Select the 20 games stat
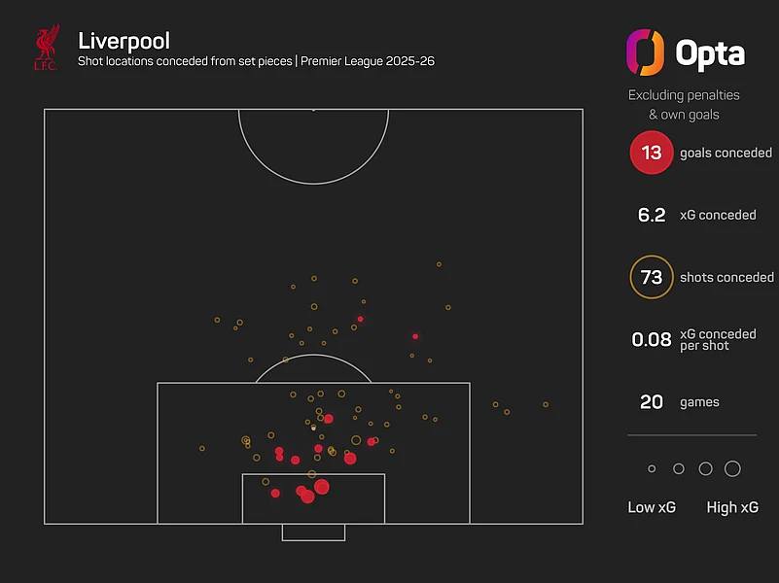Screen dimensions: 779x583 tap(651, 402)
